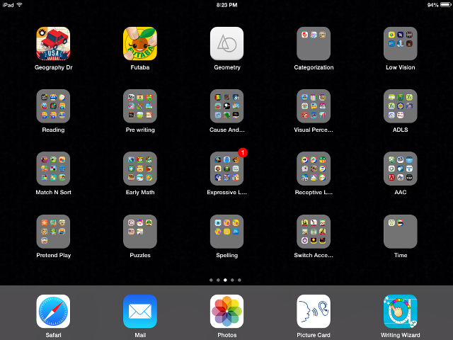Tap the Wi-Fi icon in status bar
The width and height of the screenshot is (453, 340).
(20, 5)
